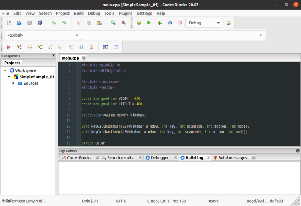Click the Step out debug icon

pos(50,47)
